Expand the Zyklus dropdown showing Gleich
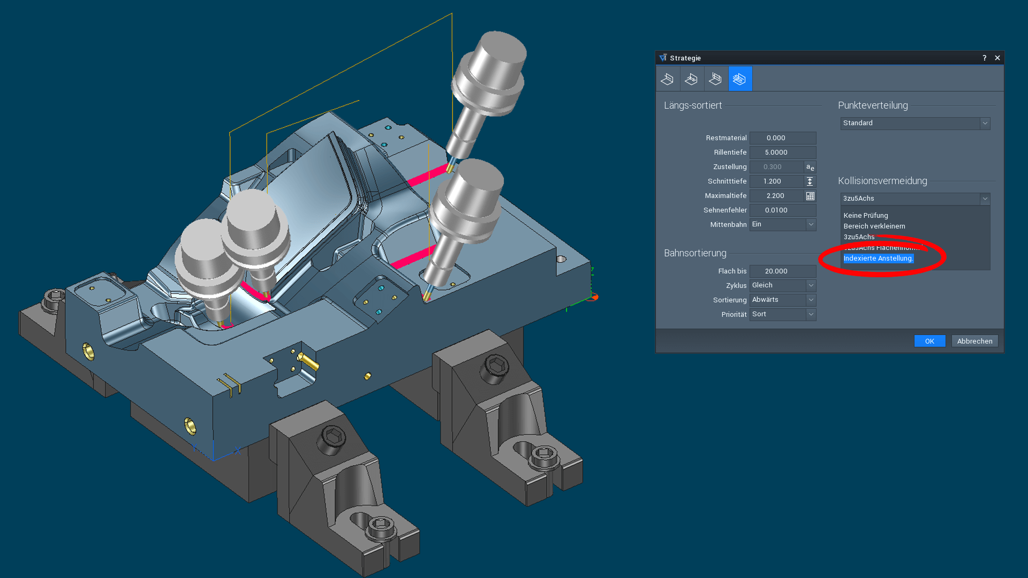This screenshot has height=578, width=1028. pyautogui.click(x=811, y=285)
